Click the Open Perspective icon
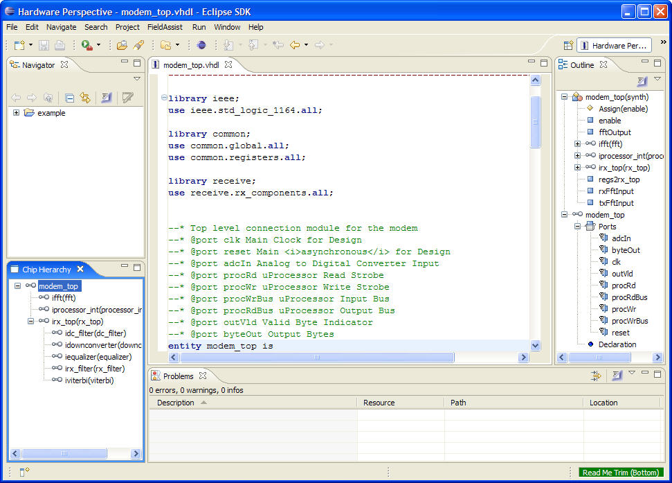Image resolution: width=672 pixels, height=483 pixels. click(x=568, y=46)
